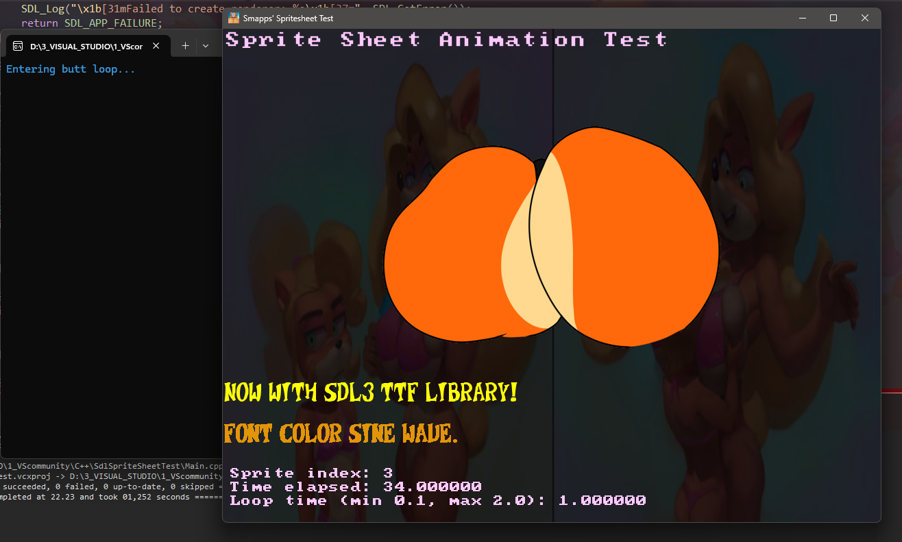Close the Smapps' Spritesheet Test window

tap(864, 19)
